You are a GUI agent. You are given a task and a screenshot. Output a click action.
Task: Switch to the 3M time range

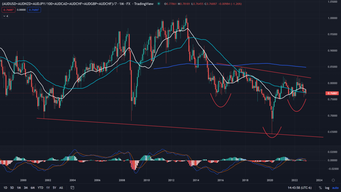tap(26, 188)
